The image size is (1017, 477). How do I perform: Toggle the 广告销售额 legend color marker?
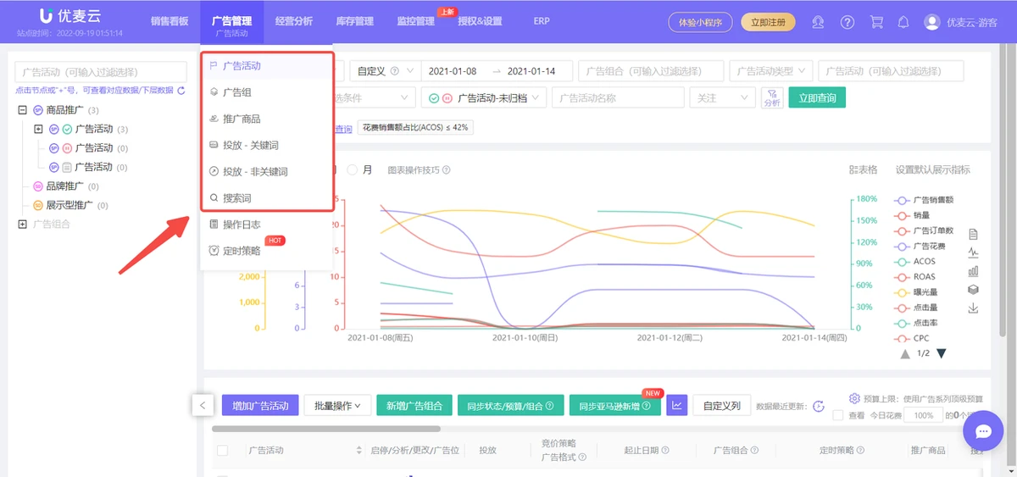[902, 200]
